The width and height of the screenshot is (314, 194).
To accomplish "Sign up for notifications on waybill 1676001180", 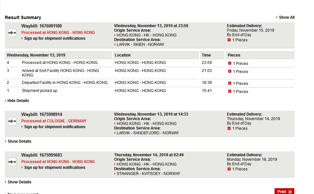I will point(55,38).
